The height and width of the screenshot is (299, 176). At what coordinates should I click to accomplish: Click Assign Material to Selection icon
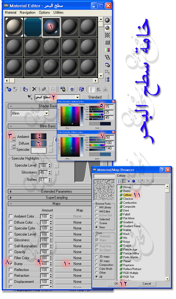pyautogui.click(x=25, y=89)
